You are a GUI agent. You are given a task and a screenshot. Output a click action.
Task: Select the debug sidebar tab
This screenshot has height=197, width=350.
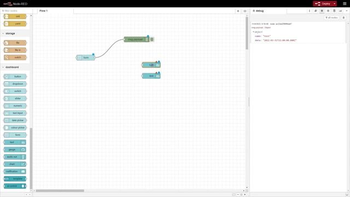(269, 11)
